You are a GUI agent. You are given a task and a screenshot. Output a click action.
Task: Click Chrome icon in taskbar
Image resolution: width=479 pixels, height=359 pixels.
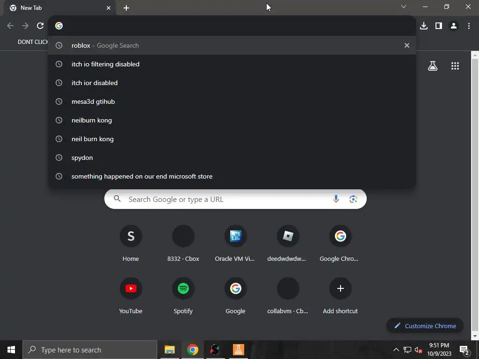pos(192,350)
